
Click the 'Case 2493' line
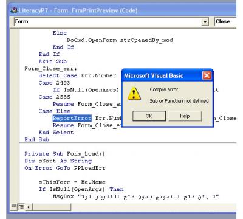tap(54, 83)
